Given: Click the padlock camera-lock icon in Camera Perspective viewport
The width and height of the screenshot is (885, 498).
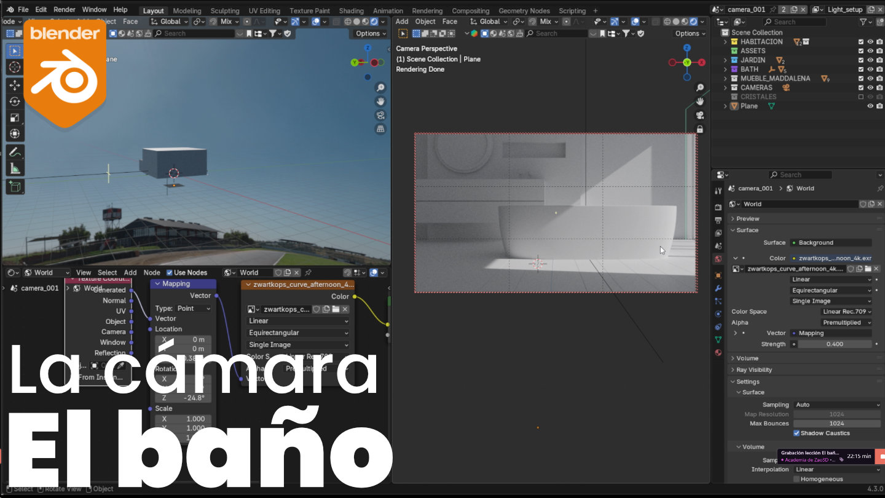Looking at the screenshot, I should click(699, 129).
